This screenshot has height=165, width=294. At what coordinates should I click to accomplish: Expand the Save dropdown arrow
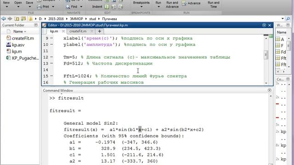point(29,7)
